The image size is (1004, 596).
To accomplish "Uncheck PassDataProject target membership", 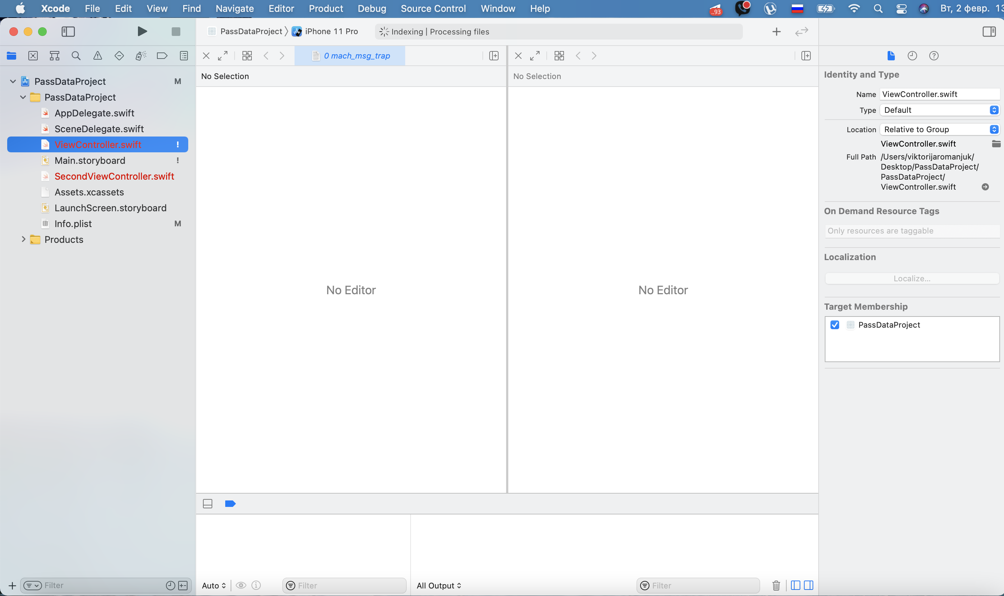I will [834, 325].
